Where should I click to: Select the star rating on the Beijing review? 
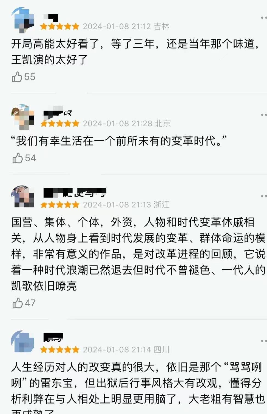tap(60, 124)
